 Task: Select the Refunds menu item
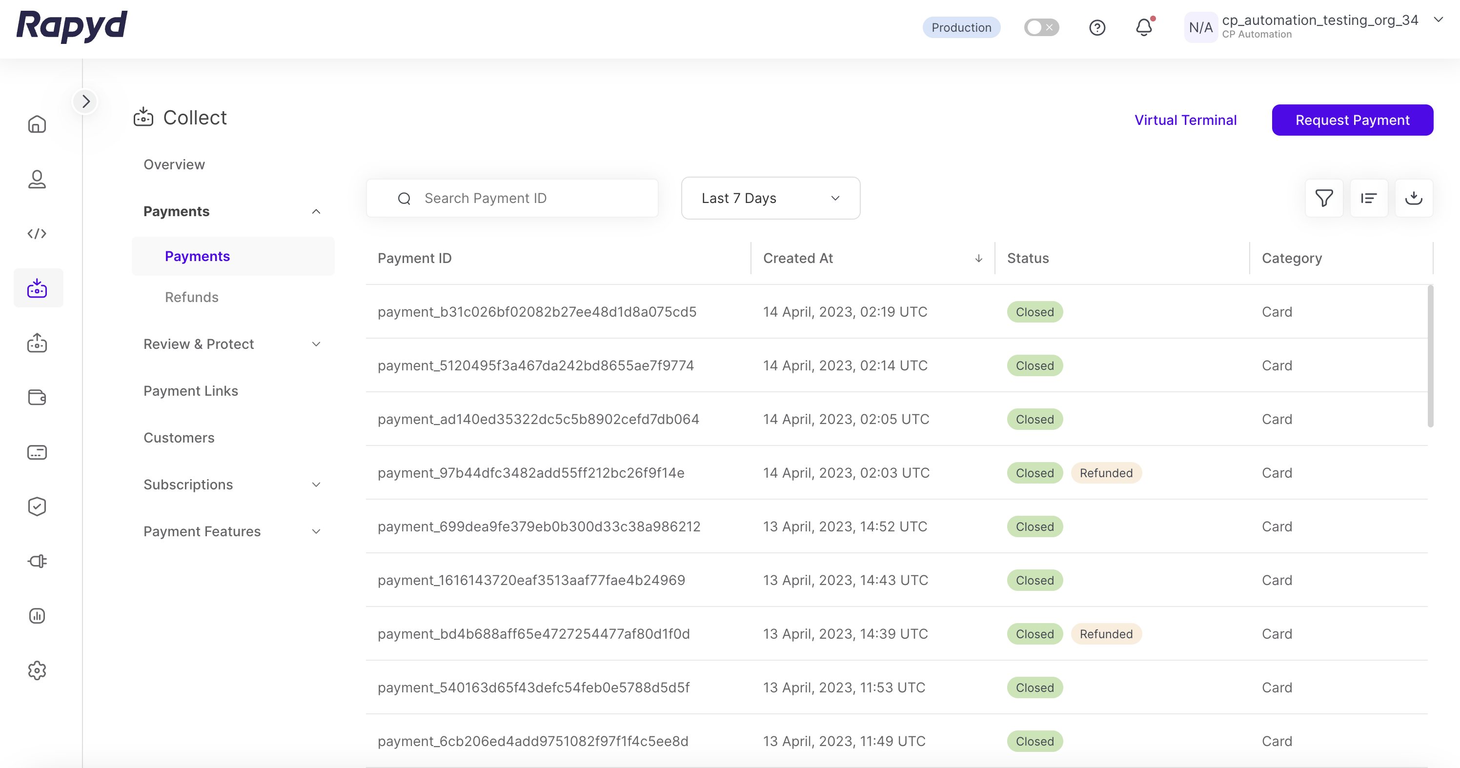[192, 297]
